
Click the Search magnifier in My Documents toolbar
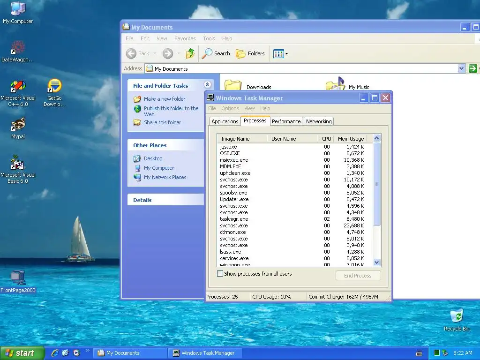(x=207, y=53)
